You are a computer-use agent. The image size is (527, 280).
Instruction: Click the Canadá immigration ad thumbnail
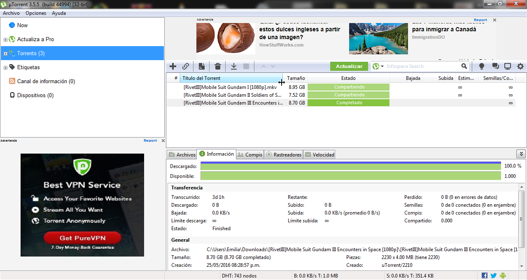pos(378,38)
